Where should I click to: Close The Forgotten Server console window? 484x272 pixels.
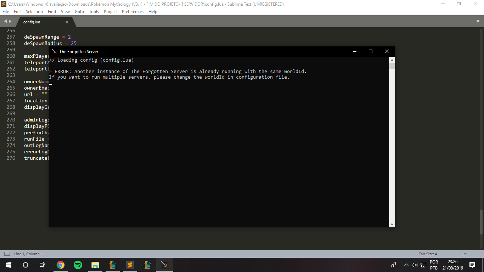point(387,51)
